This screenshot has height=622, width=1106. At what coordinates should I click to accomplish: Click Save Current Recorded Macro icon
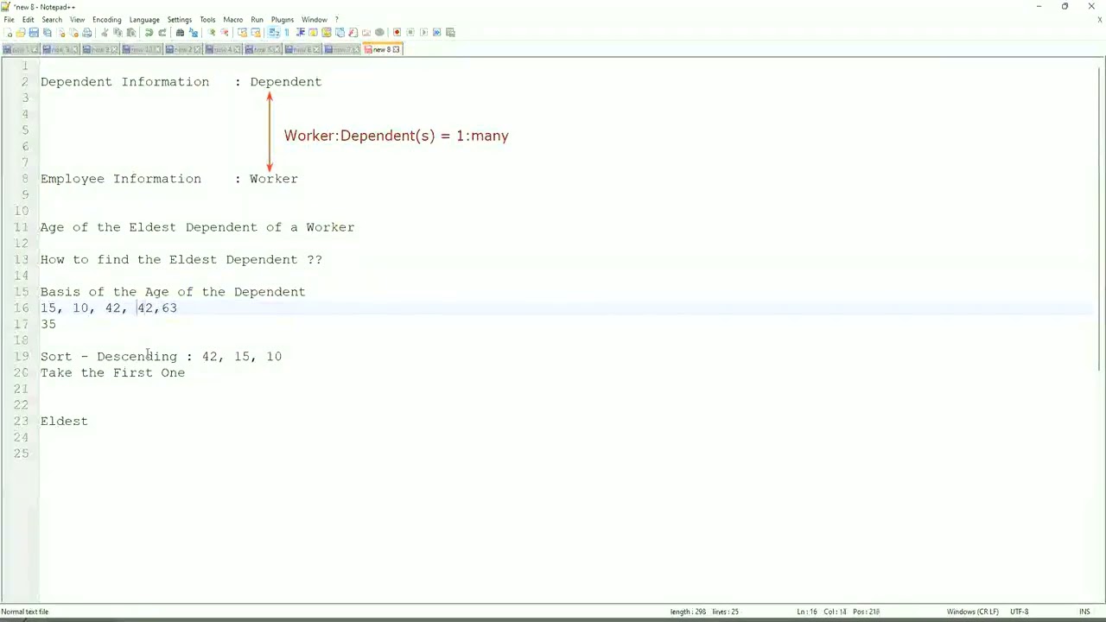(450, 33)
